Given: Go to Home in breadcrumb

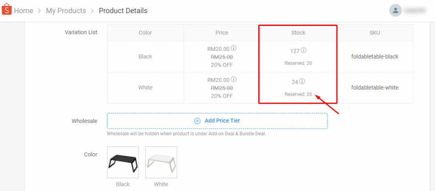Looking at the screenshot, I should pos(24,11).
